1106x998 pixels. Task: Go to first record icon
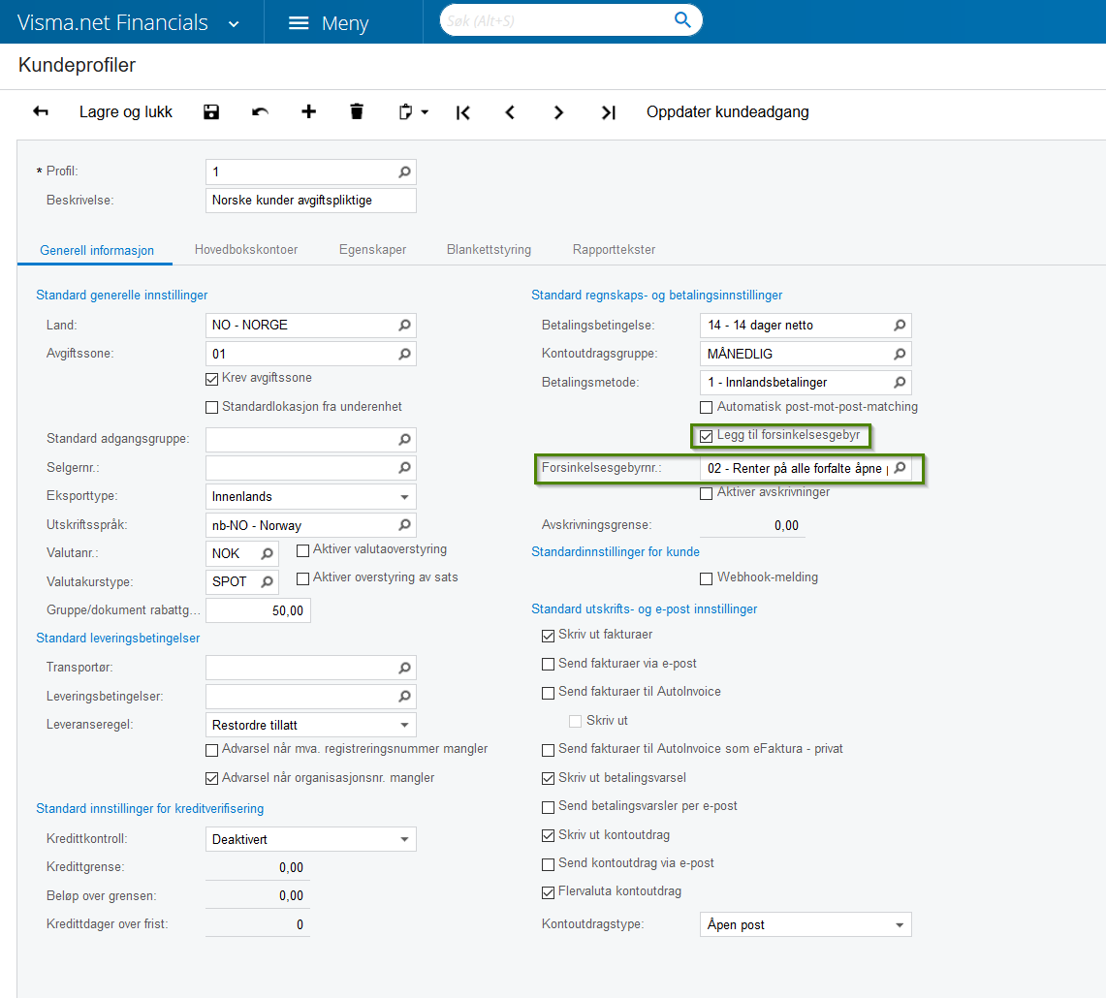pyautogui.click(x=463, y=112)
